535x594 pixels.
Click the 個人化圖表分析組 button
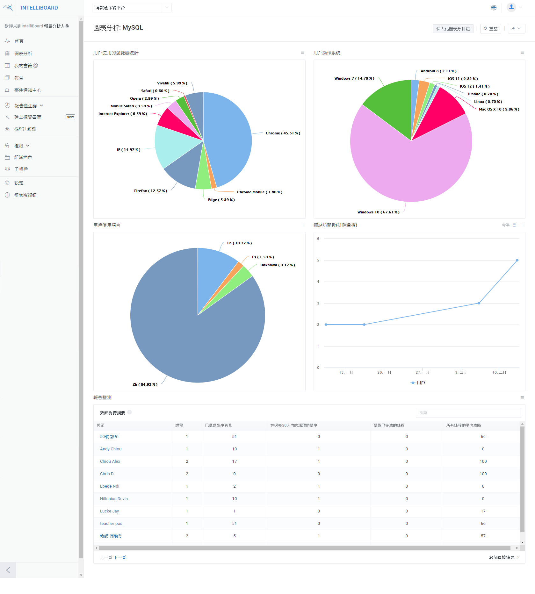[x=453, y=28]
